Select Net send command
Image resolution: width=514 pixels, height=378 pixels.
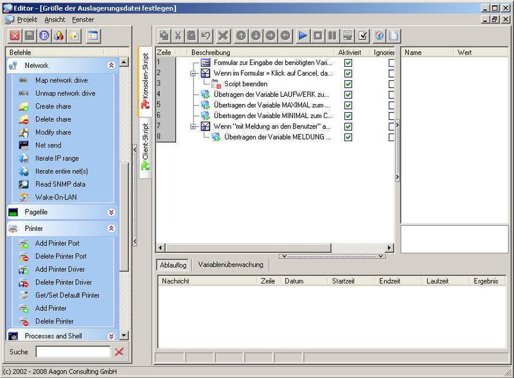(x=48, y=145)
